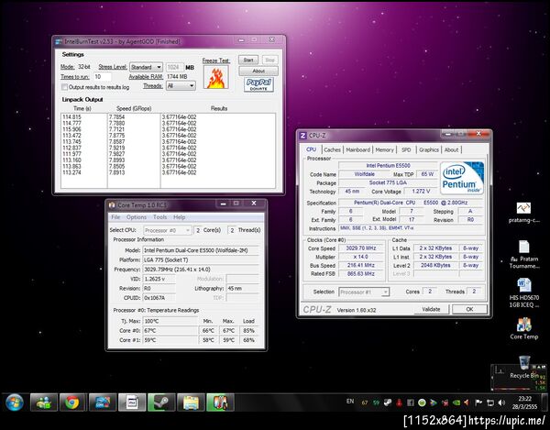Image resolution: width=550 pixels, height=430 pixels.
Task: Enable Output results to results log
Action: click(x=64, y=86)
